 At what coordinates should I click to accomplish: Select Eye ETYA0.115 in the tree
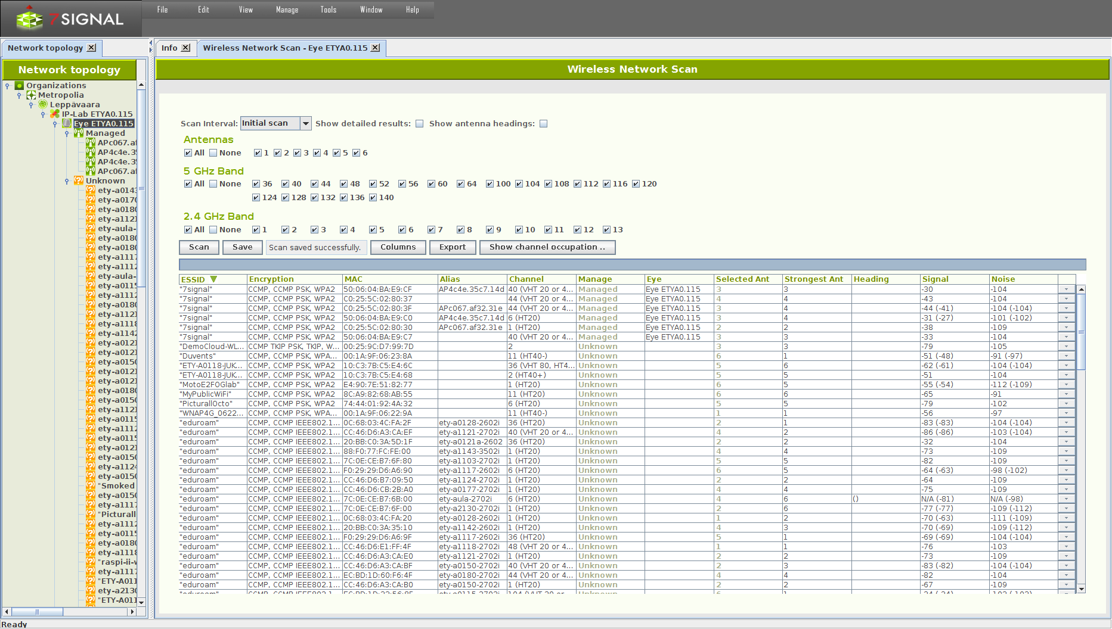[104, 124]
